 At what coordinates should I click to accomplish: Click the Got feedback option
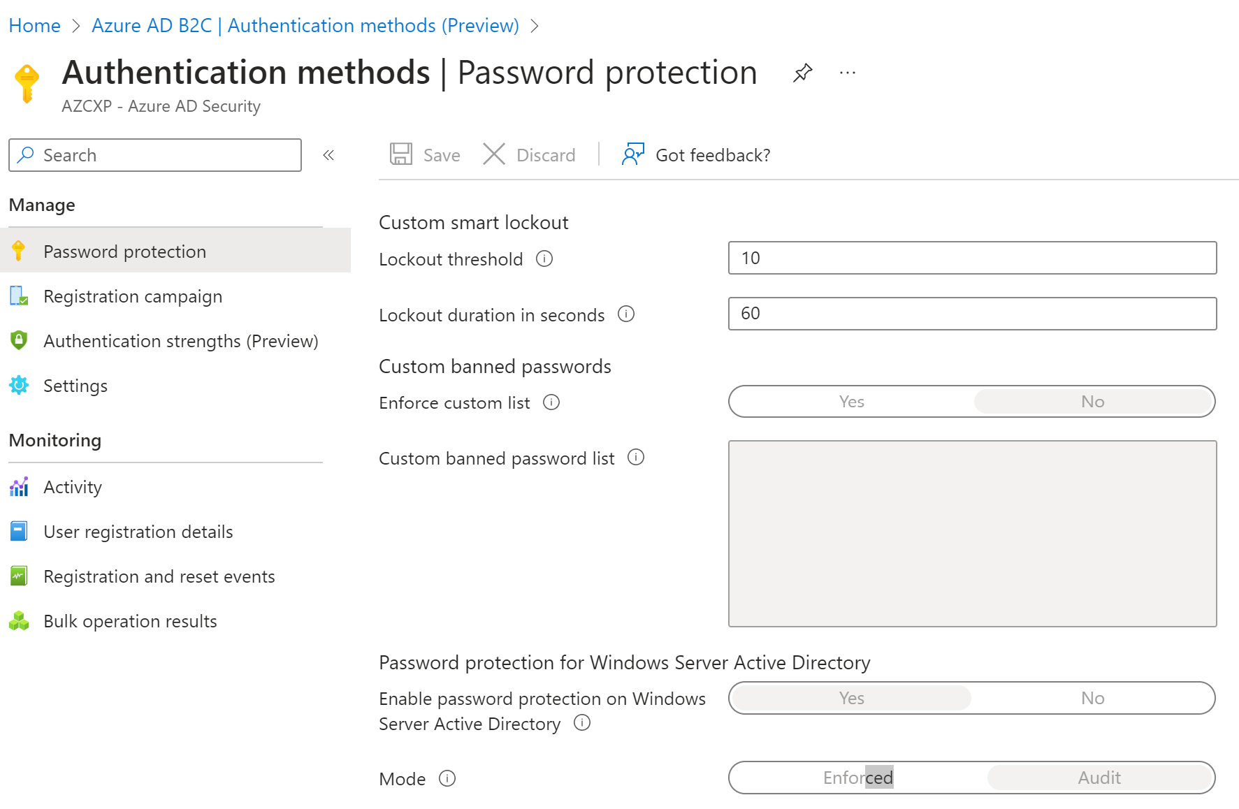tap(712, 154)
